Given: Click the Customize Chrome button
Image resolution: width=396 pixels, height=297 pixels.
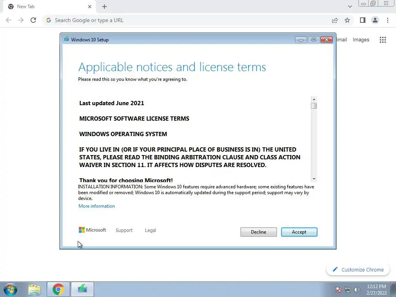Looking at the screenshot, I should click(358, 270).
